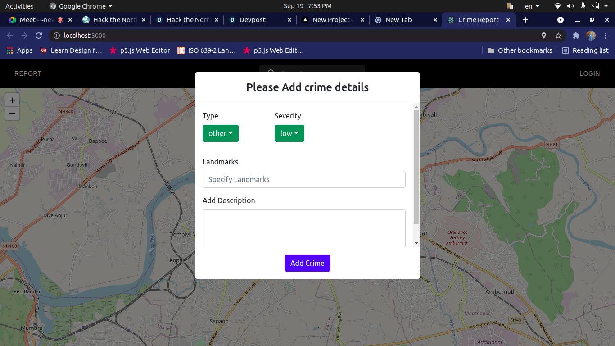Open the Other bookmarks folder
Image resolution: width=615 pixels, height=346 pixels.
tap(520, 50)
